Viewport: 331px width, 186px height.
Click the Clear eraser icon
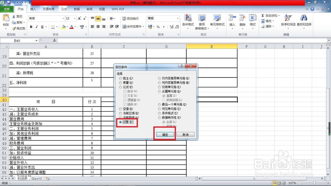263,26
